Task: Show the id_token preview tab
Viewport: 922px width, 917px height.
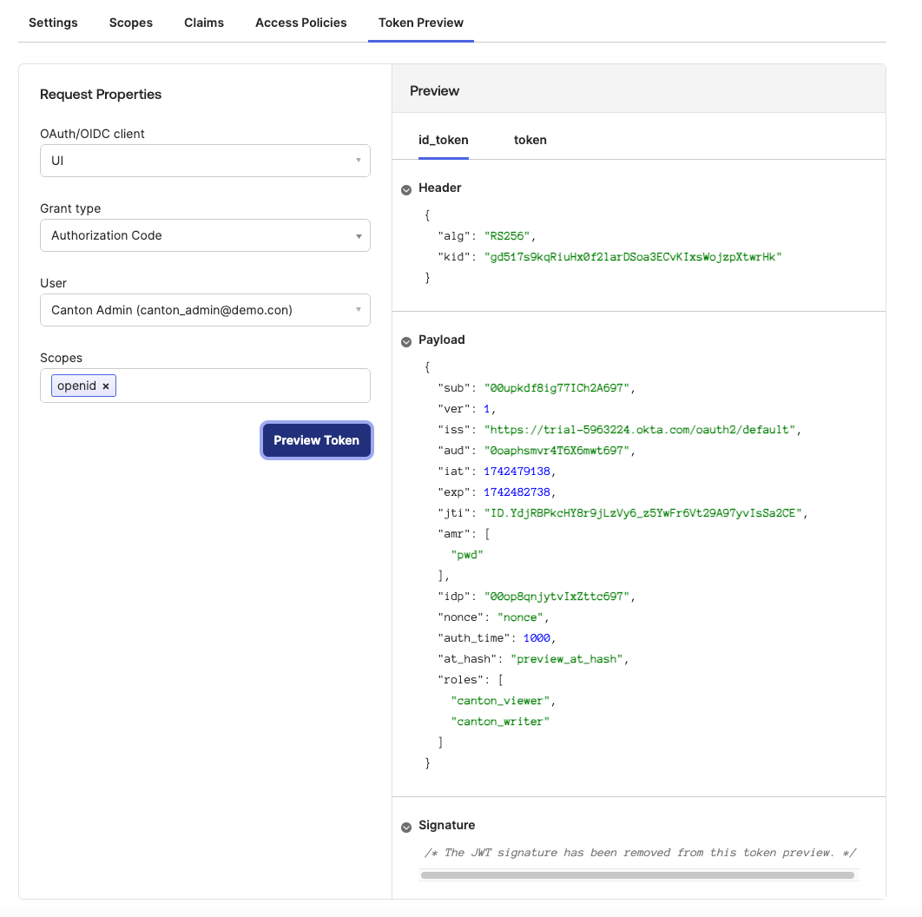Action: pyautogui.click(x=444, y=140)
